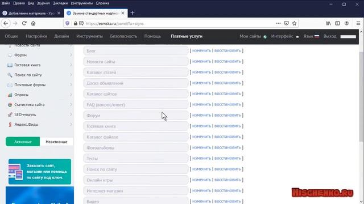
Task: Open the Firefox hamburger menu
Action: coord(358,23)
